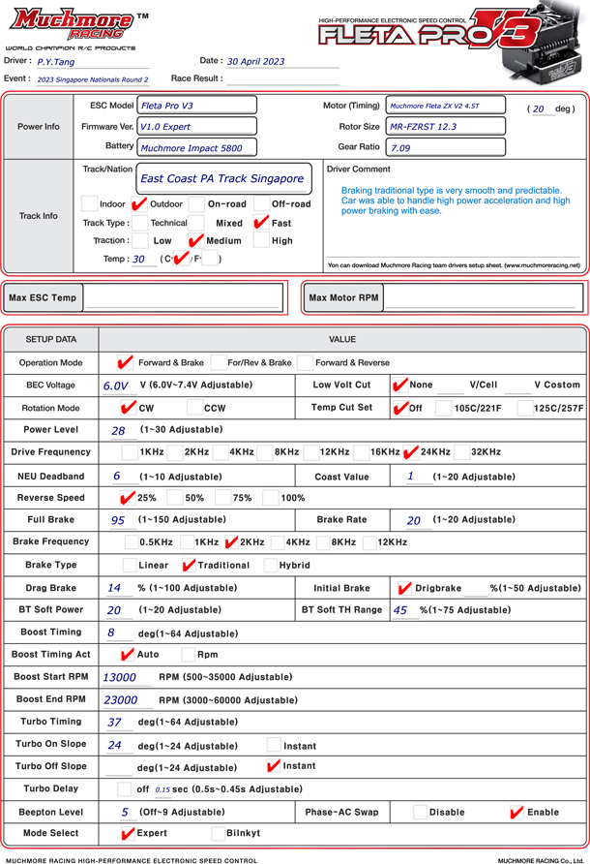The height and width of the screenshot is (864, 590).
Task: Check Turbo On Slope Instant box
Action: tap(274, 745)
